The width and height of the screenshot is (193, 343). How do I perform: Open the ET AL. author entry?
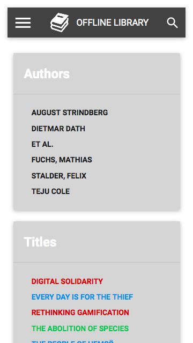(42, 144)
